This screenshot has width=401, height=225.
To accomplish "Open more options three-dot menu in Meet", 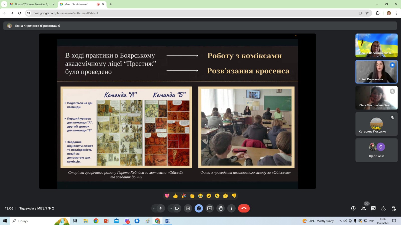I will (231, 208).
